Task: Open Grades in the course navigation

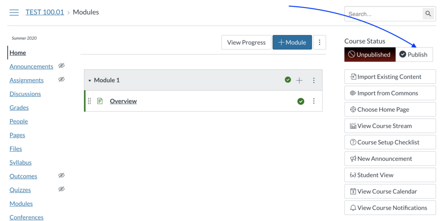Action: [19, 107]
